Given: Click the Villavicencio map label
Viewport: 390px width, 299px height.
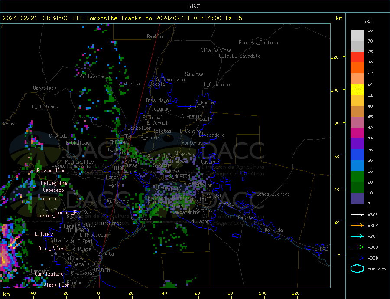Looking at the screenshot, I should point(96,76).
